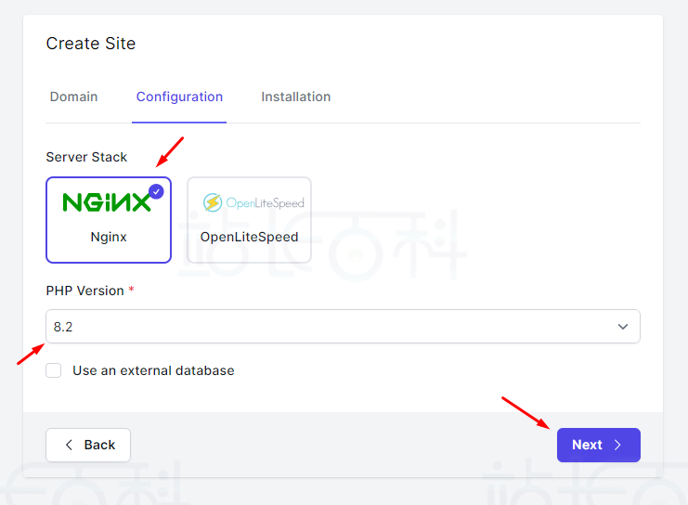Open the PHP Version dropdown
The width and height of the screenshot is (688, 505).
[x=343, y=327]
